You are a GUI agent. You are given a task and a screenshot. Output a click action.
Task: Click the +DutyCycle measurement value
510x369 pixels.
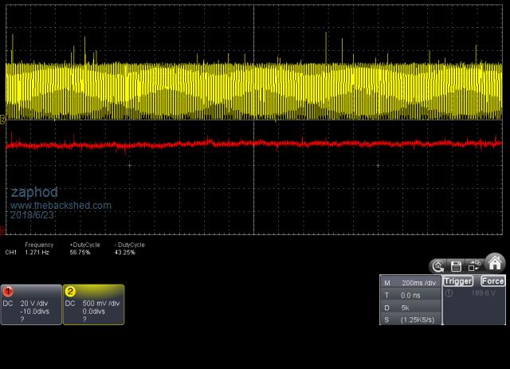(x=80, y=252)
